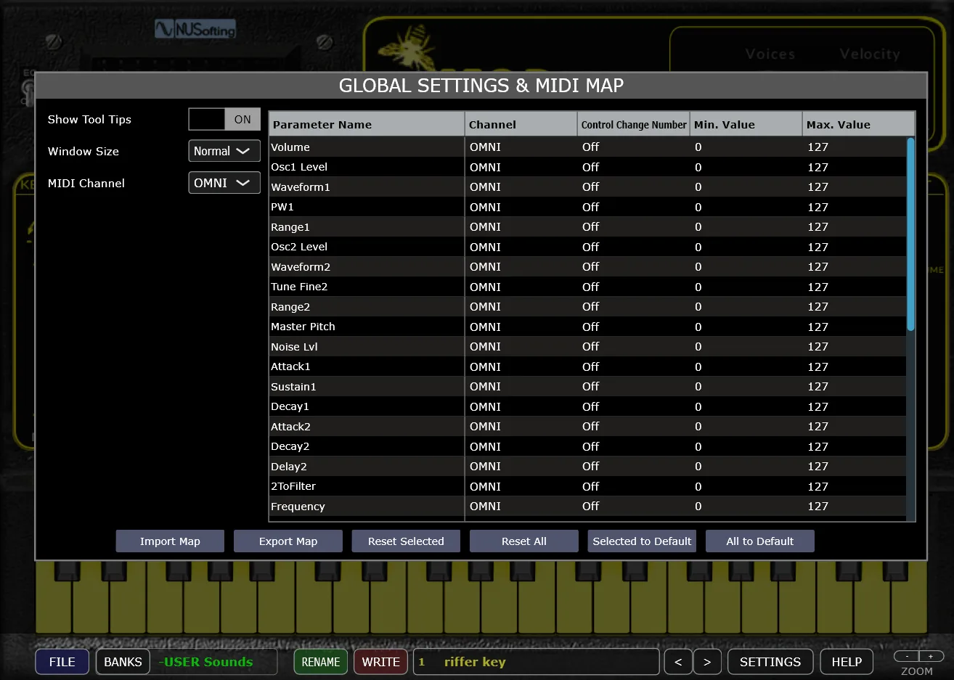The height and width of the screenshot is (680, 954).
Task: Click the Min. Value column header
Action: click(746, 124)
